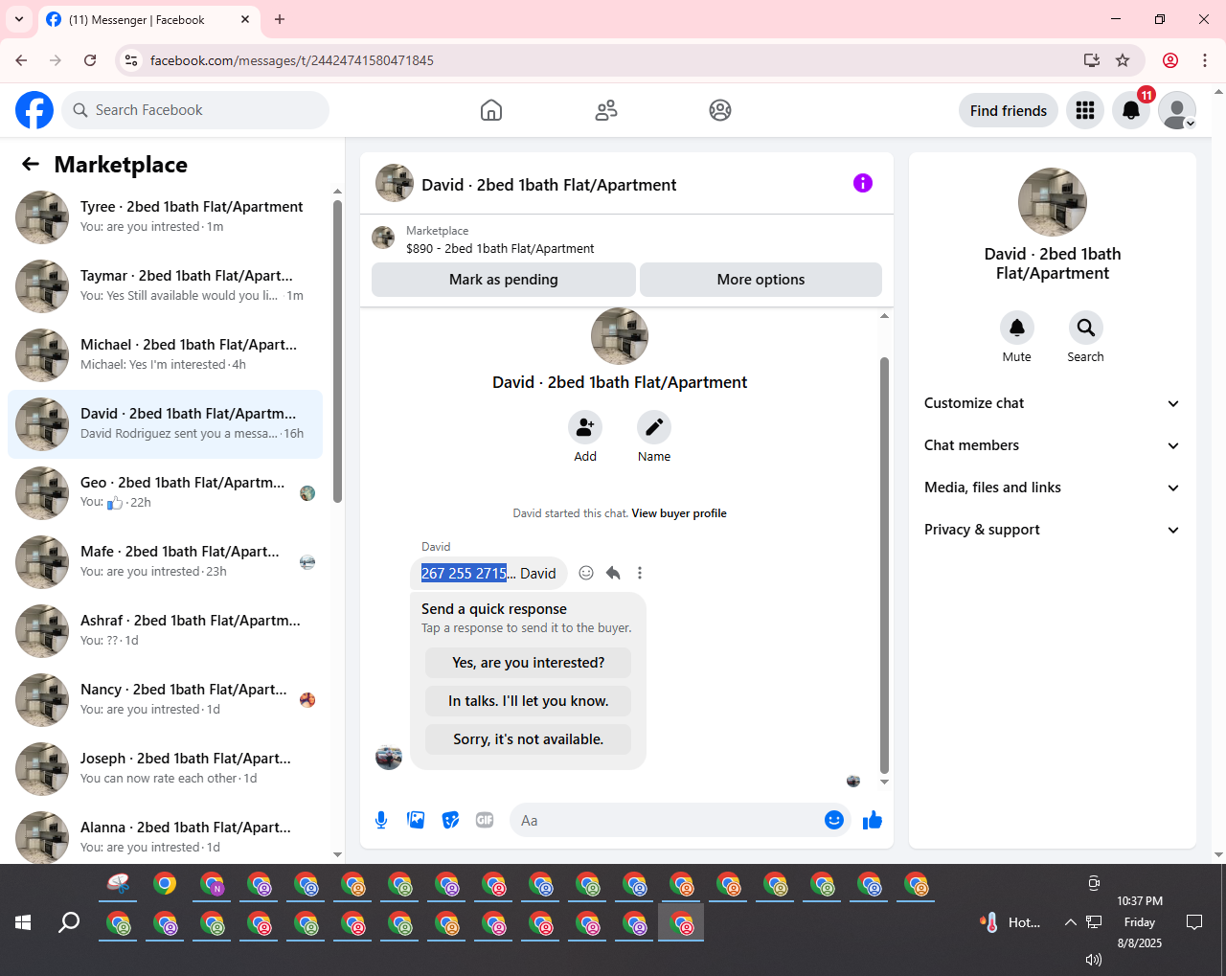Choose a sticker from the sticker icon

(x=450, y=820)
